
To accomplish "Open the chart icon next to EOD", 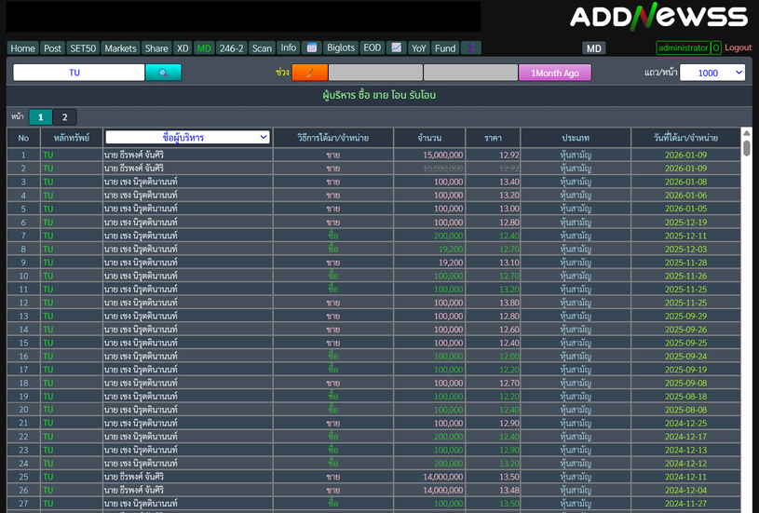I will tap(396, 47).
